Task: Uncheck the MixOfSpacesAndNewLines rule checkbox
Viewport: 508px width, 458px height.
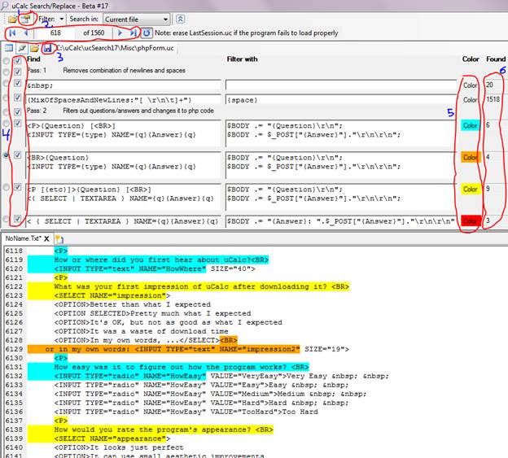Action: coord(19,99)
